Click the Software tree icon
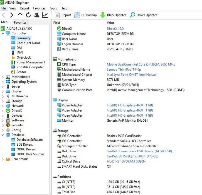Viewport: 202px width, 195px height. [8, 120]
